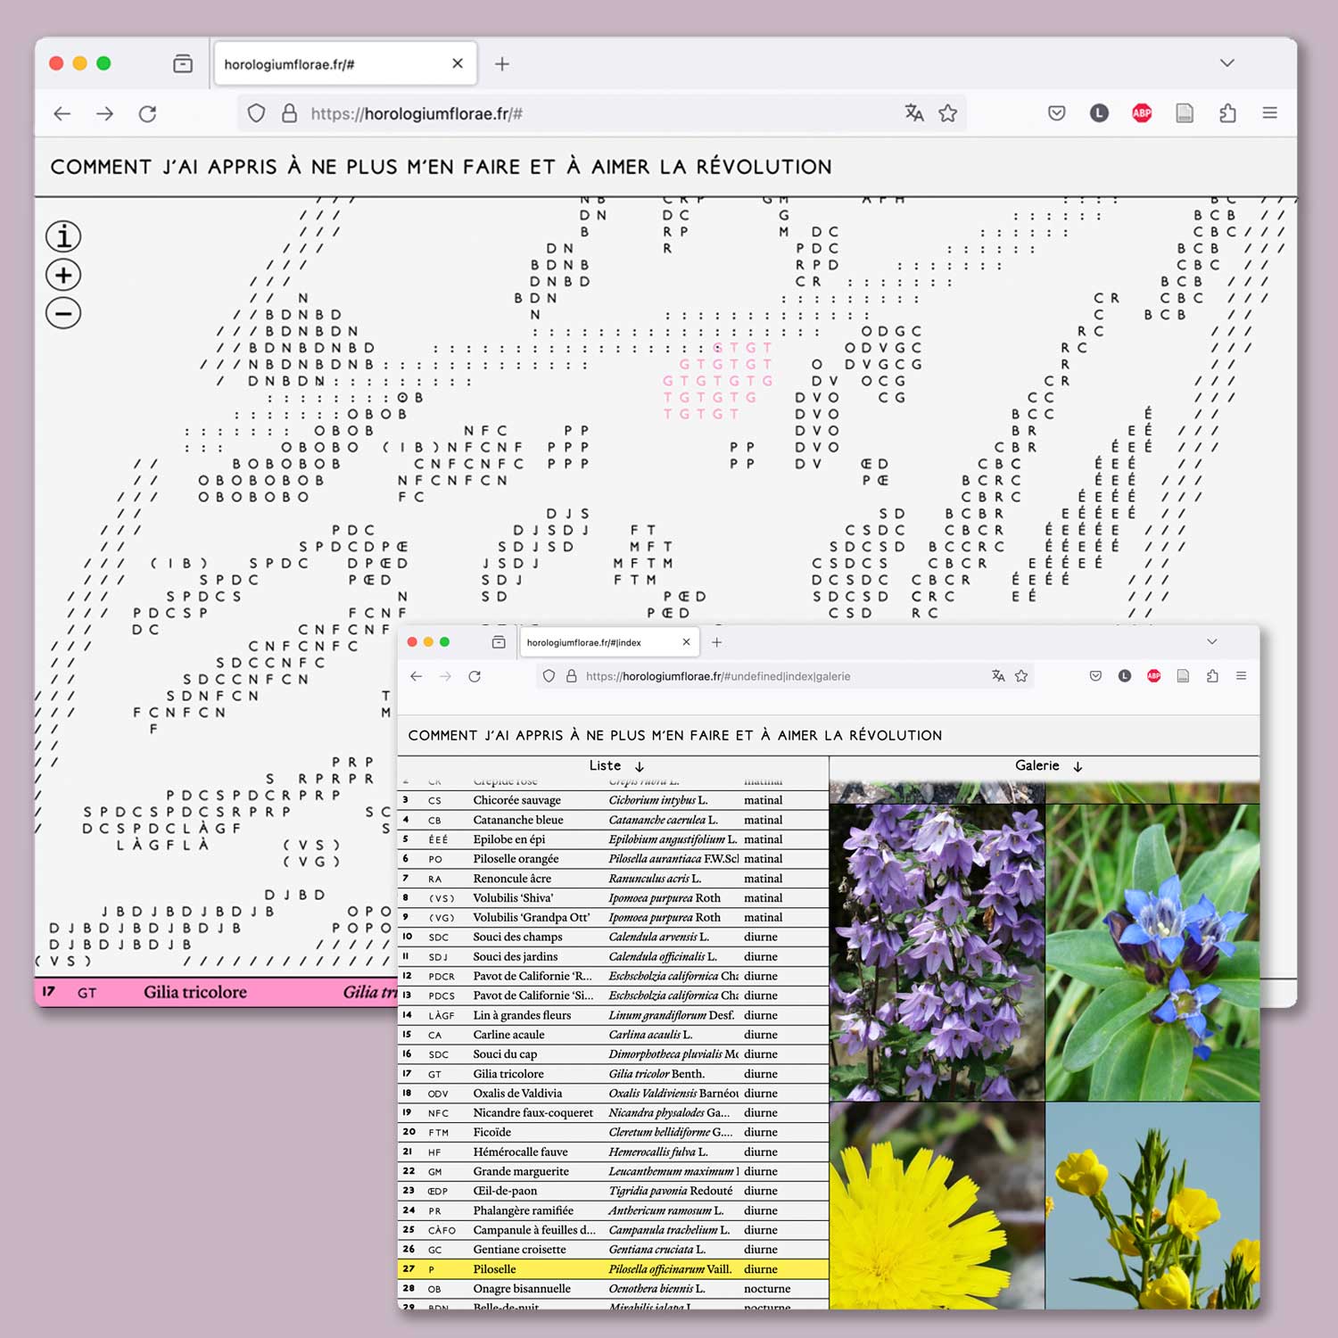Image resolution: width=1338 pixels, height=1338 pixels.
Task: Open the Pocket icon in large window toolbar
Action: click(x=1057, y=113)
